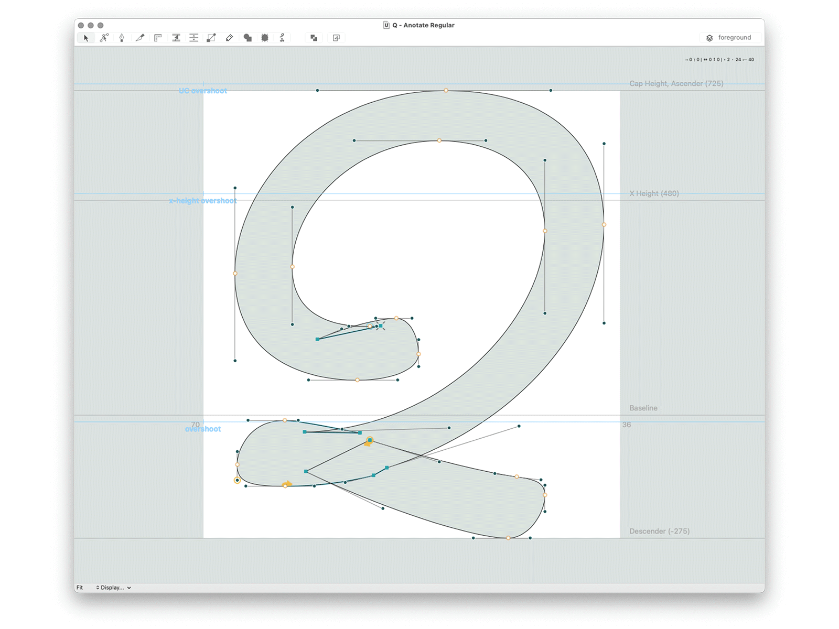Pick the Knife slicing tool
Image resolution: width=839 pixels, height=629 pixels.
pos(139,37)
